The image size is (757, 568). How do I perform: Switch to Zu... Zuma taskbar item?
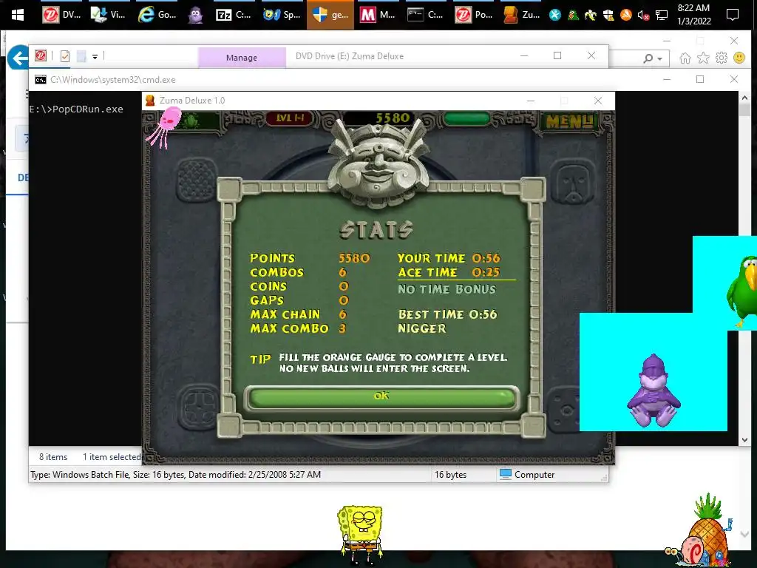point(521,15)
